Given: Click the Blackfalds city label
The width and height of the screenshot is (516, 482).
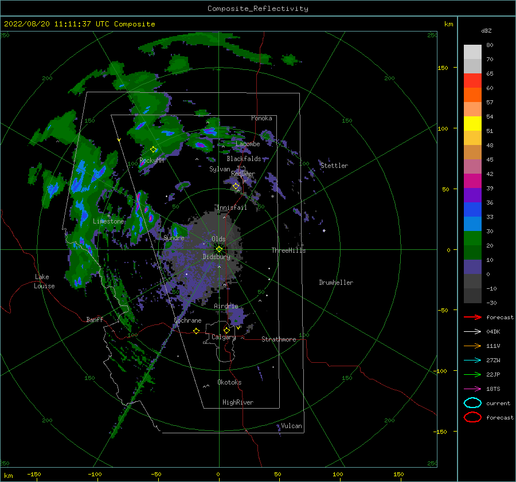Looking at the screenshot, I should click(x=244, y=159).
